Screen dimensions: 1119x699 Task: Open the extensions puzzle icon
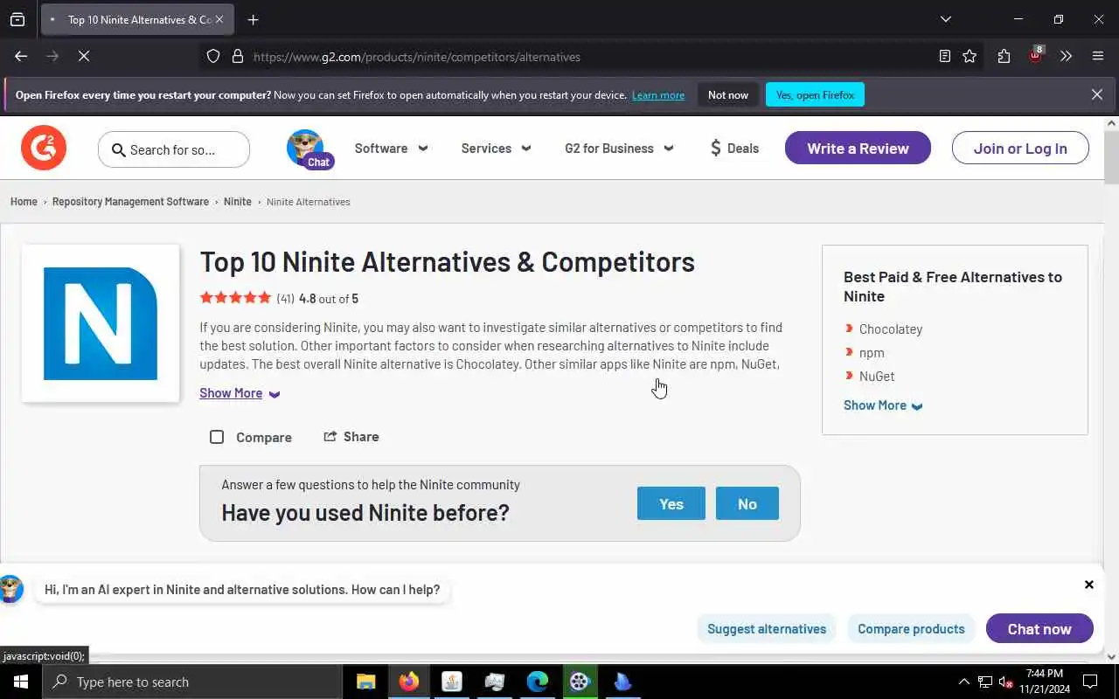pyautogui.click(x=1004, y=56)
